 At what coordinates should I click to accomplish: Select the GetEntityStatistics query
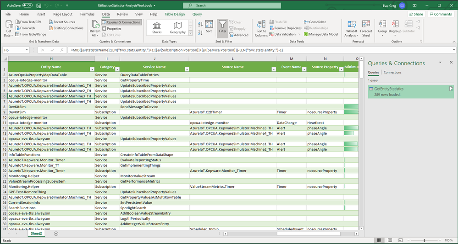tap(411, 91)
